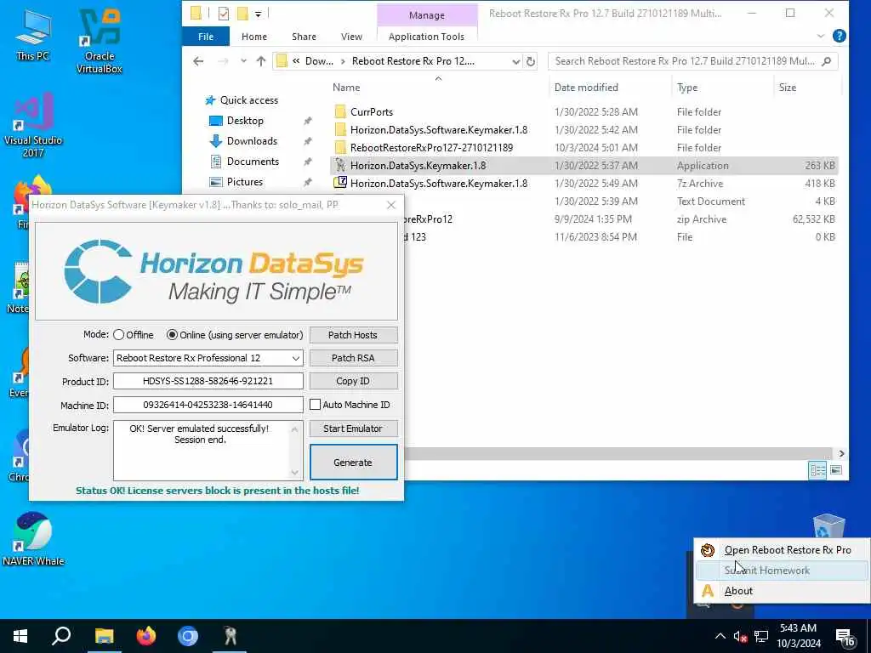This screenshot has width=871, height=653.
Task: Switch Explorer to large icons view
Action: point(836,470)
